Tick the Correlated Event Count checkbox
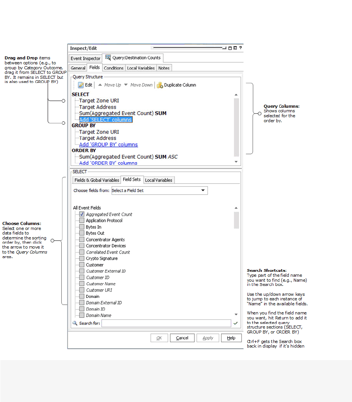Viewport: 352px width, 402px height. point(82,252)
